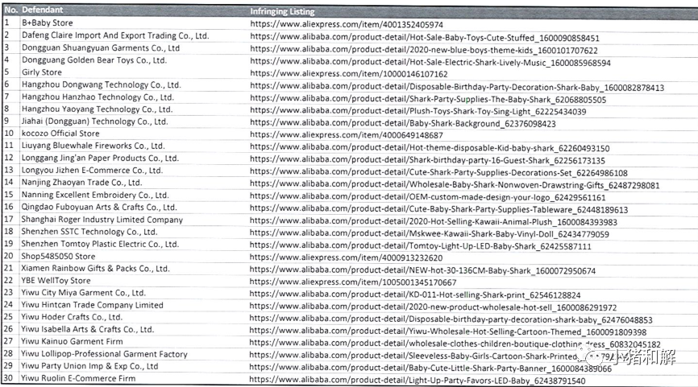Open the Baby-Shark-Background listing link

403,124
